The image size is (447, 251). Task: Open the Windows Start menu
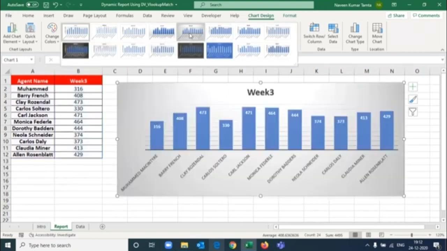[8, 245]
